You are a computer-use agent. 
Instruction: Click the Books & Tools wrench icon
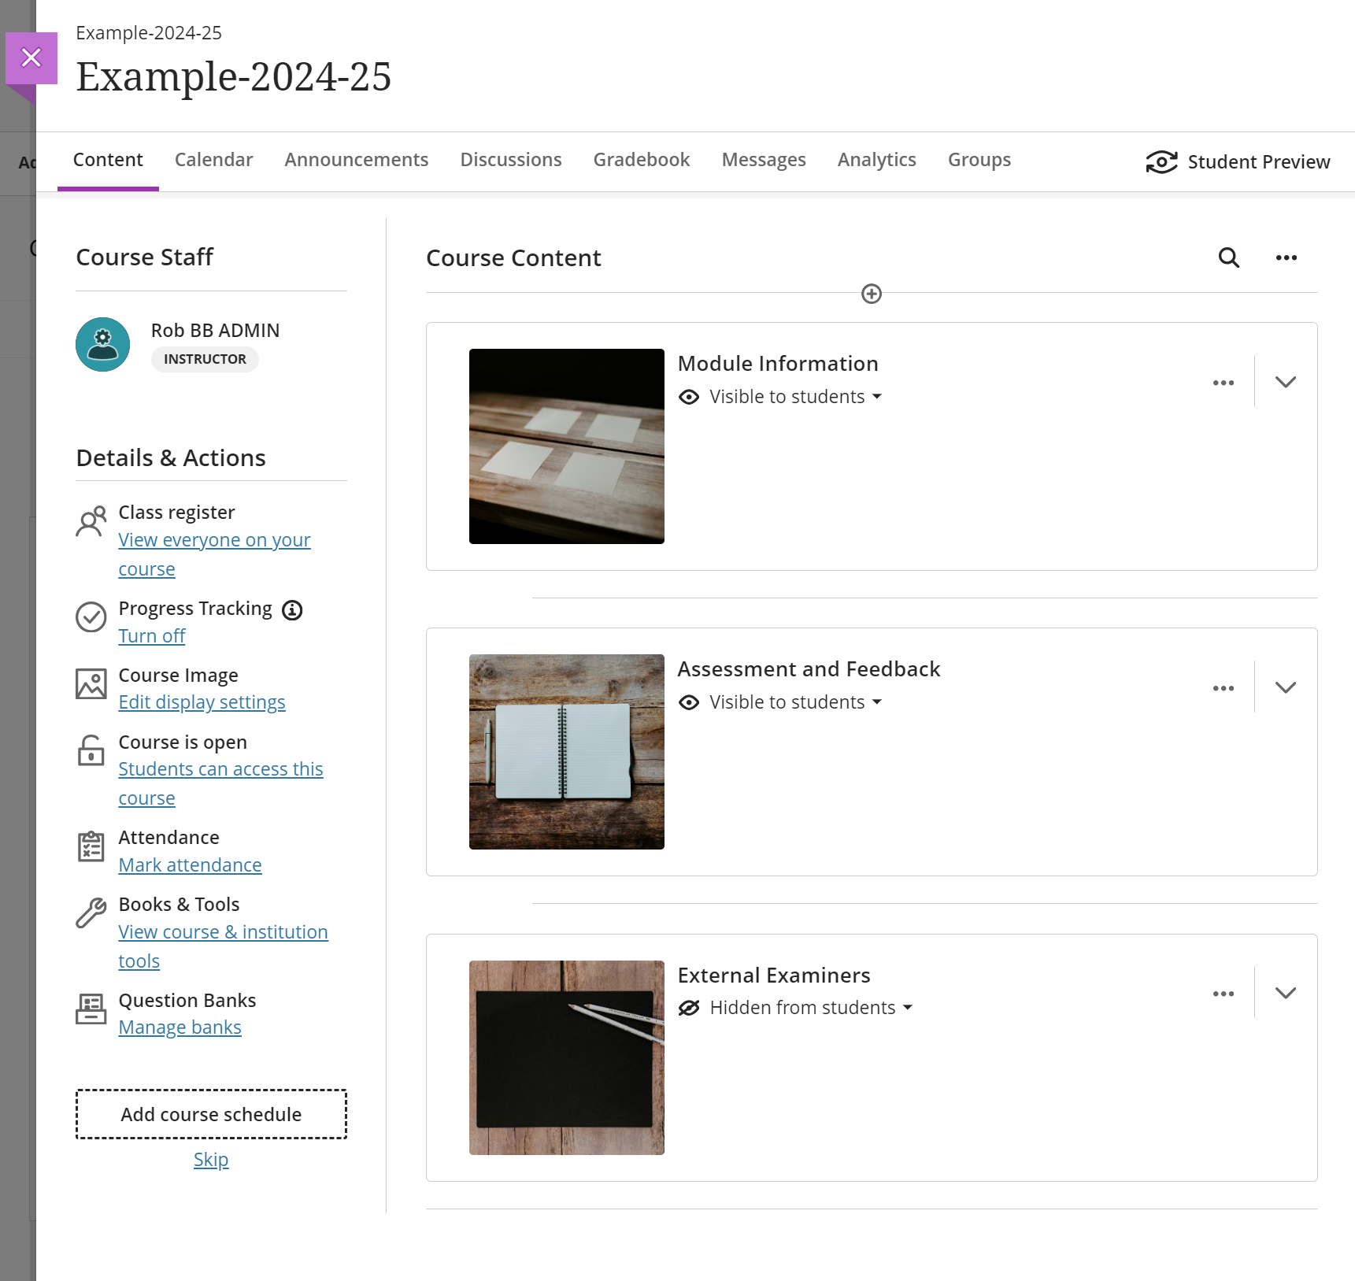click(91, 913)
